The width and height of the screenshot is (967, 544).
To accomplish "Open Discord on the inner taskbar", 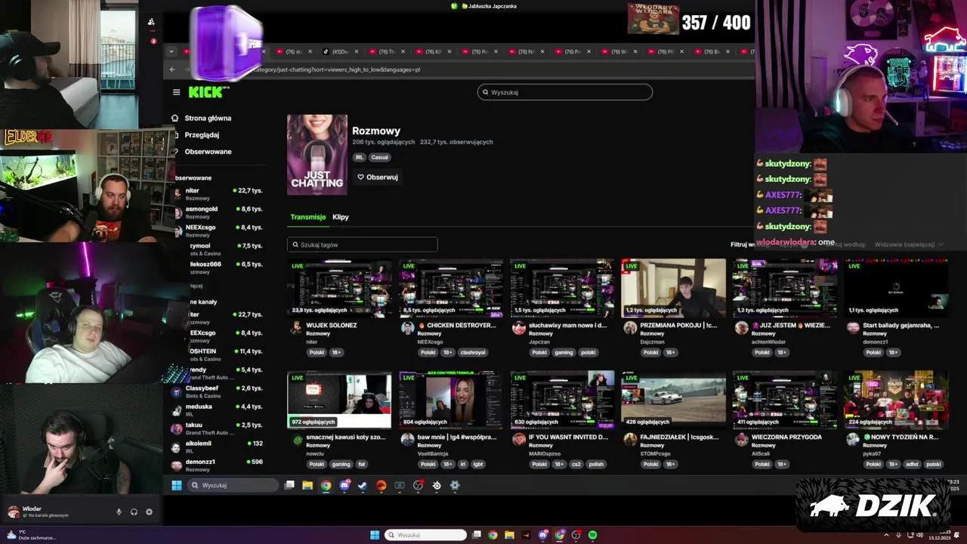I will 344,485.
